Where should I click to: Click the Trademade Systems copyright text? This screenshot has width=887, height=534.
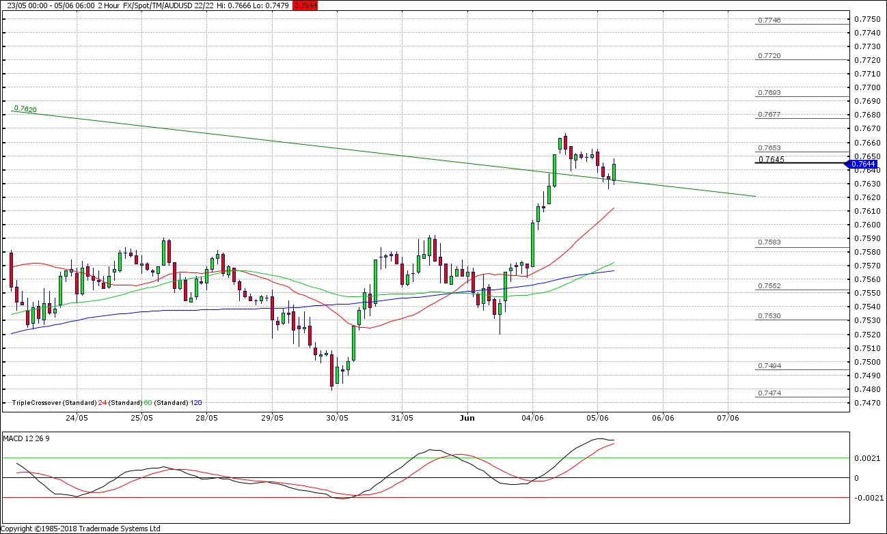coord(81,529)
